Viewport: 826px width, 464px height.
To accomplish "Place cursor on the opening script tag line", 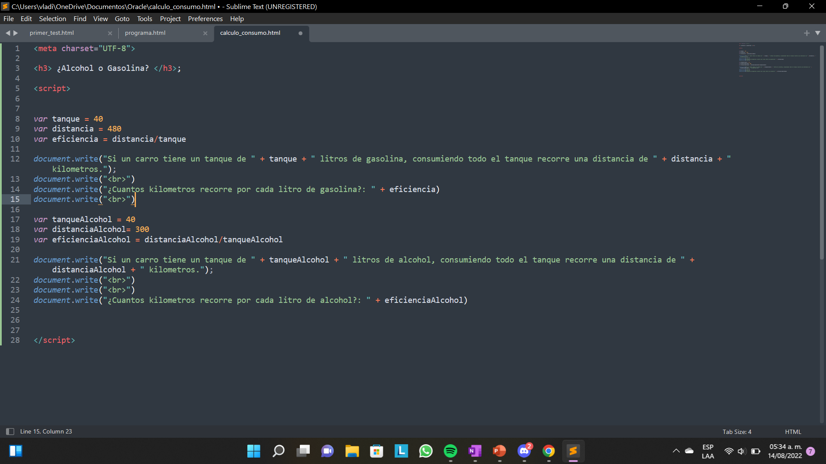I will pyautogui.click(x=52, y=88).
